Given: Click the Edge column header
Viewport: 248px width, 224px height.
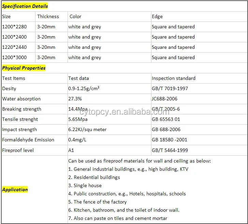Looking at the screenshot, I should [157, 16].
